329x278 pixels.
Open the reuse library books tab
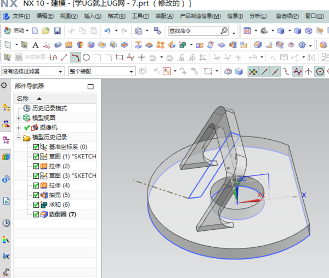[x=6, y=156]
